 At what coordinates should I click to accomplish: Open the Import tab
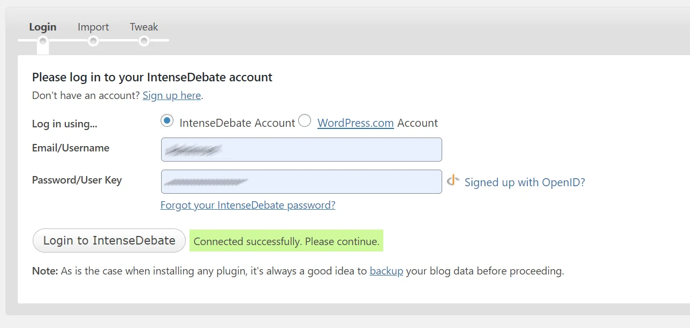click(93, 27)
